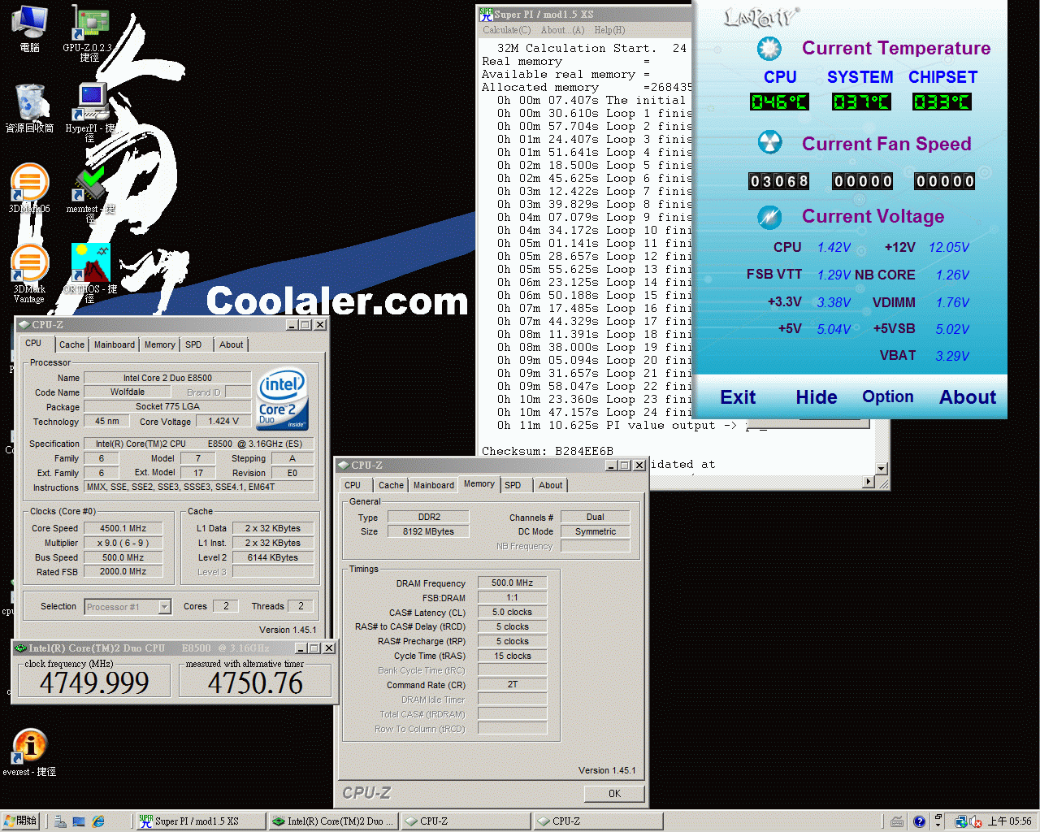The width and height of the screenshot is (1040, 832).
Task: Click the DRAM Frequency 500.0 MHz field
Action: pos(512,583)
